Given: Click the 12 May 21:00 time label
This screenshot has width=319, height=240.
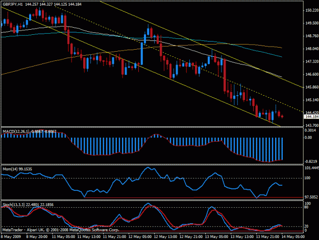Looking at the screenshot, I should [191, 237].
